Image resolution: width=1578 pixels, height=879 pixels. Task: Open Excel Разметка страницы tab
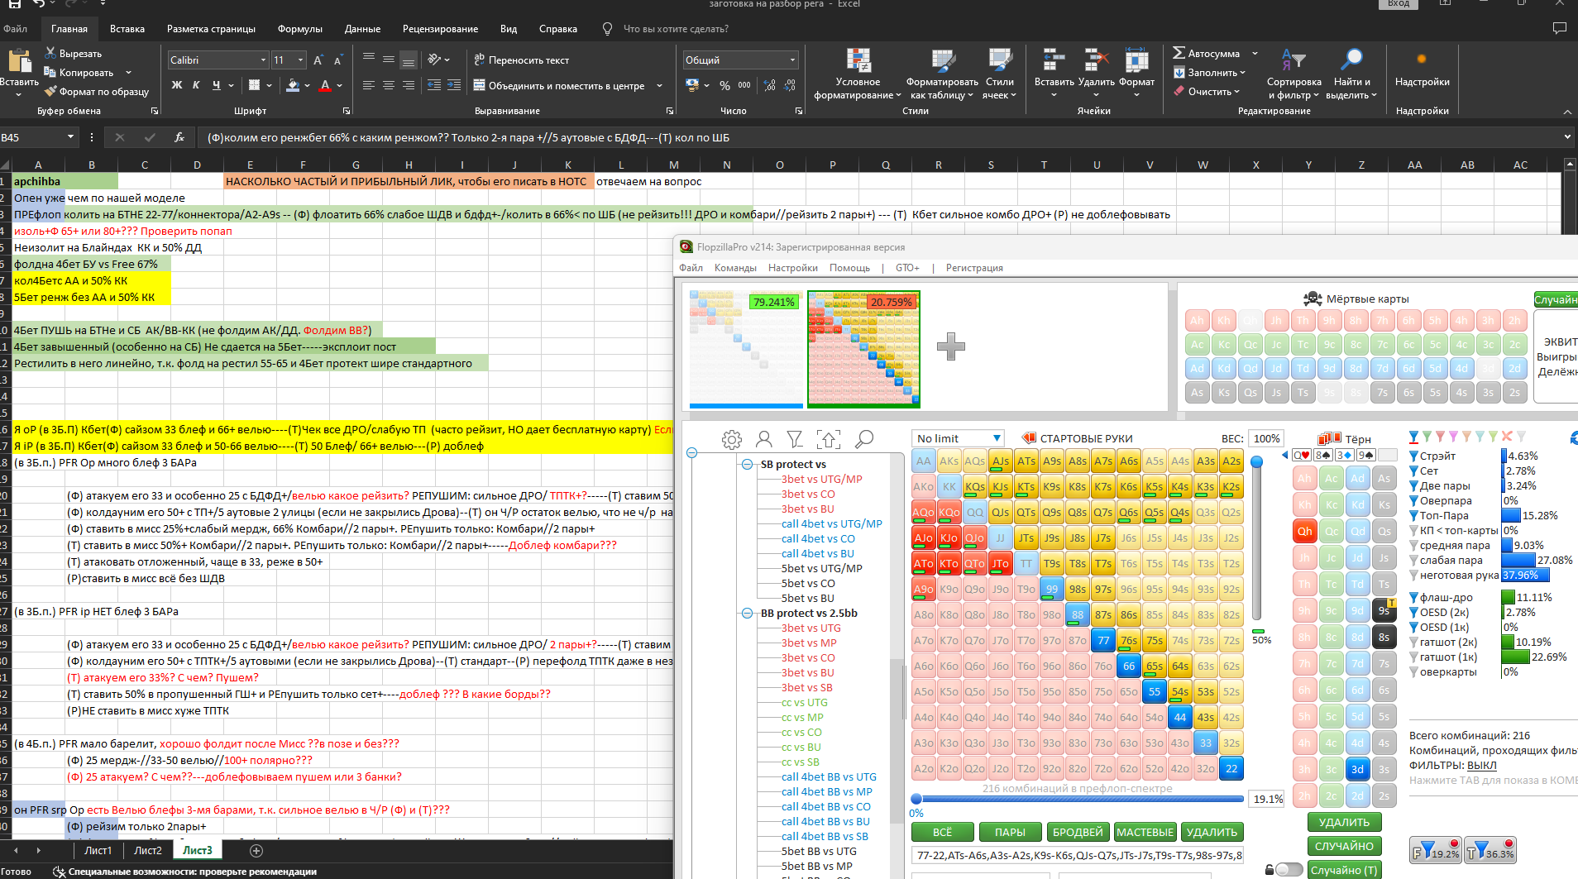(x=211, y=29)
